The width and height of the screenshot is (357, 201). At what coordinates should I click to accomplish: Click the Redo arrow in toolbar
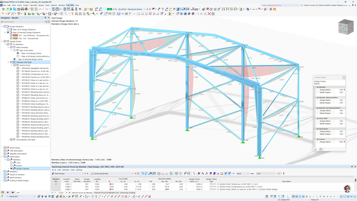[46, 9]
